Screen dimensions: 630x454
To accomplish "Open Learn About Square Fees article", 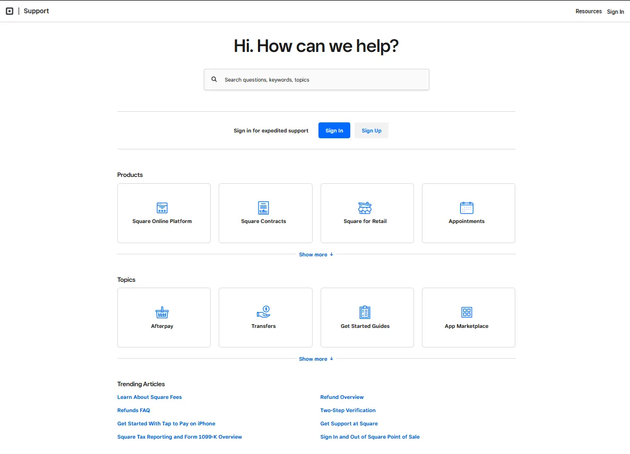I will pyautogui.click(x=150, y=397).
